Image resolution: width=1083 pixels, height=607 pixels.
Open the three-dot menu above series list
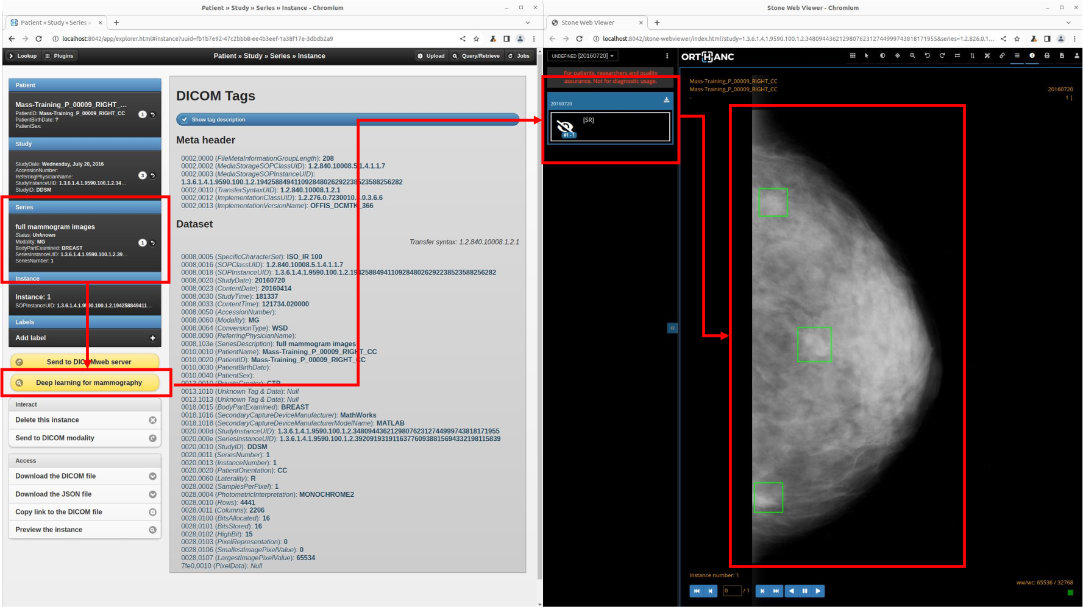(x=667, y=56)
